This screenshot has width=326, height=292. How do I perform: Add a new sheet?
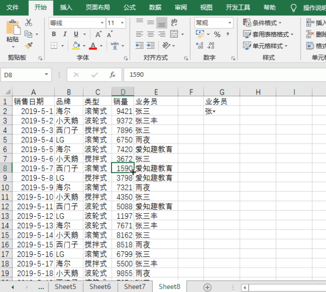[x=207, y=287]
